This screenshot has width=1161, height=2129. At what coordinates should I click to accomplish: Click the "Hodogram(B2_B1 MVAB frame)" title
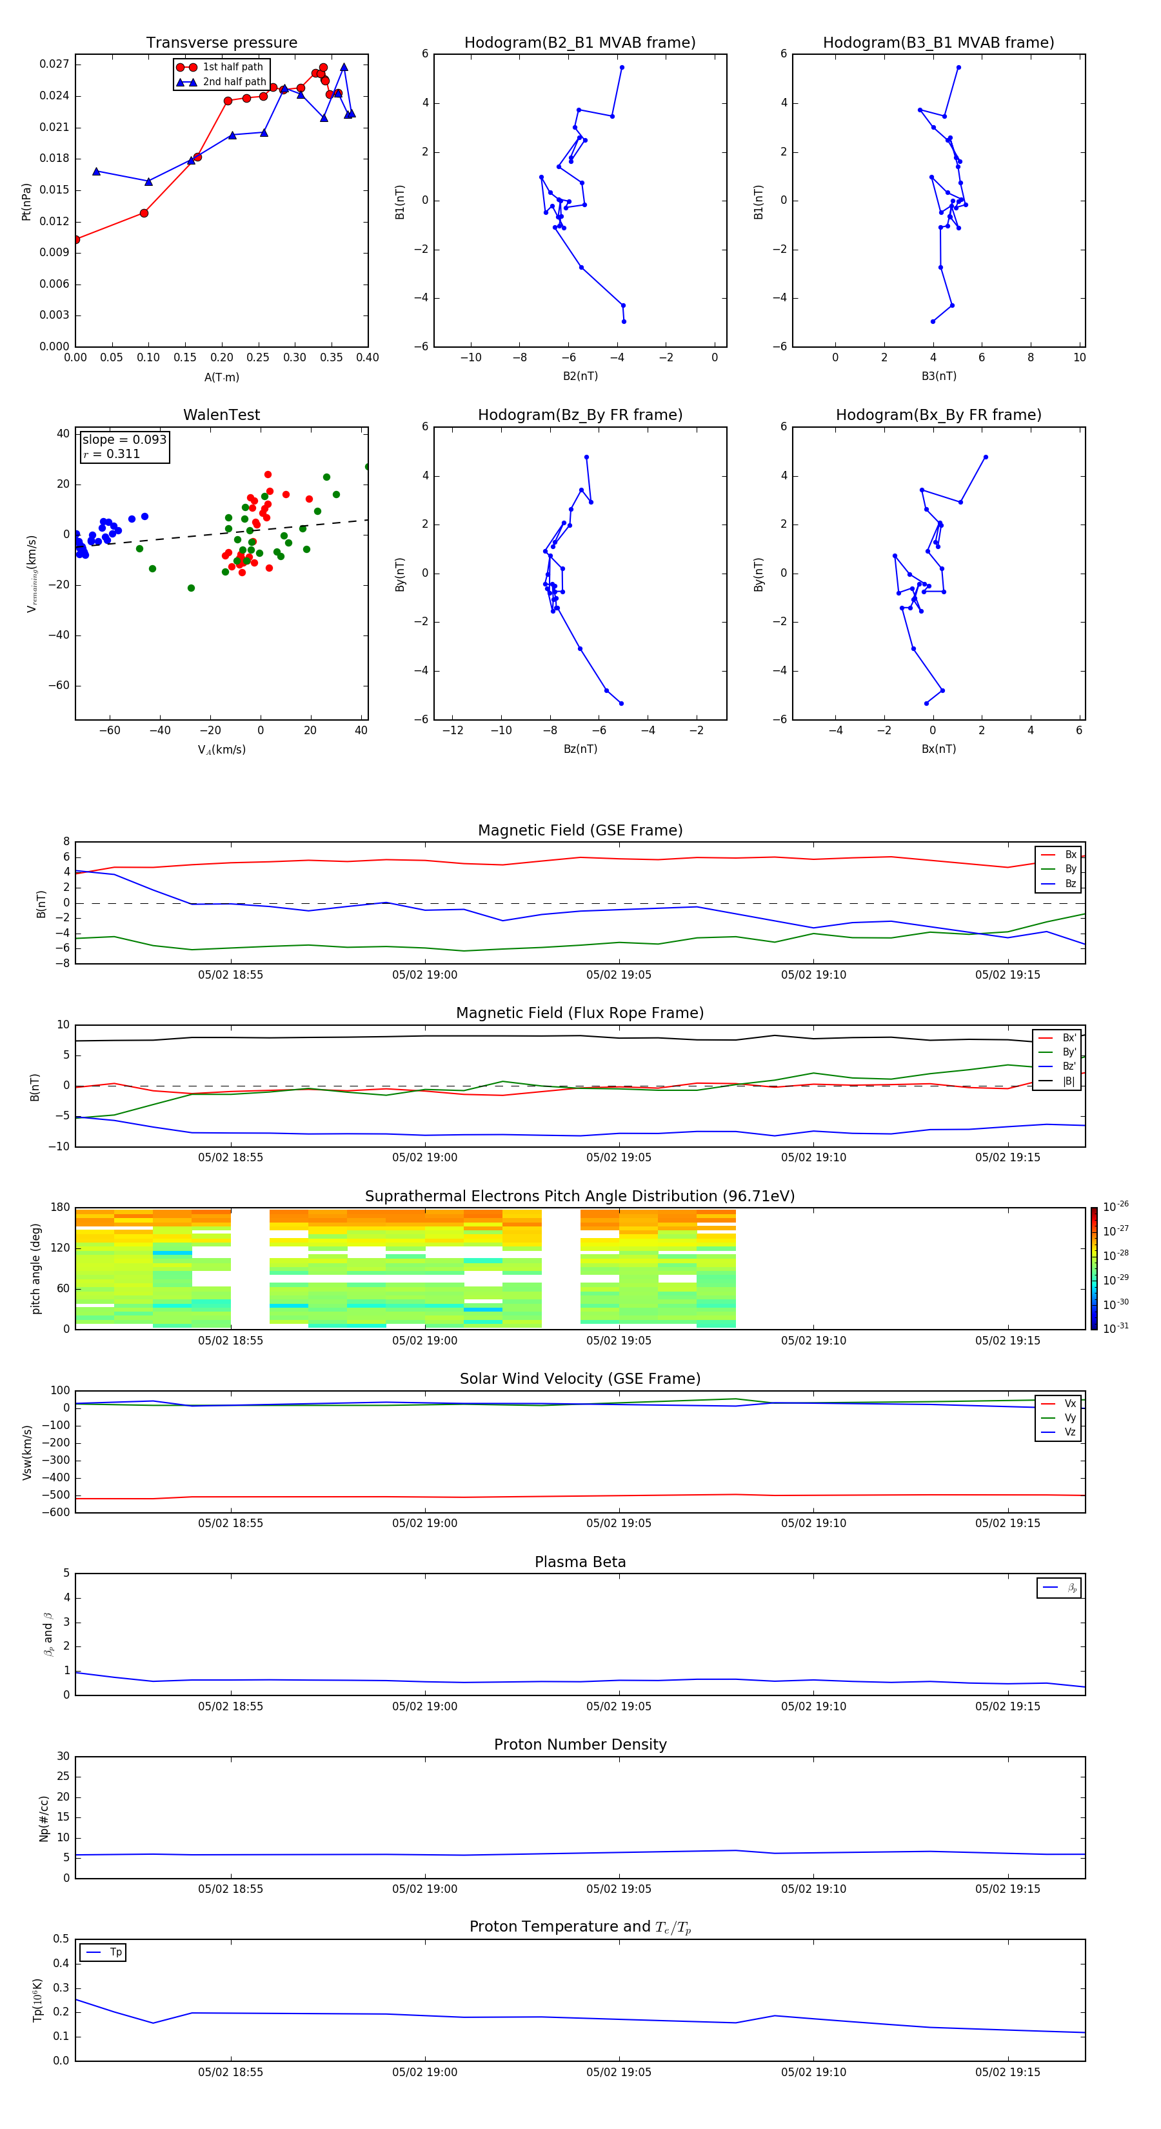click(580, 43)
